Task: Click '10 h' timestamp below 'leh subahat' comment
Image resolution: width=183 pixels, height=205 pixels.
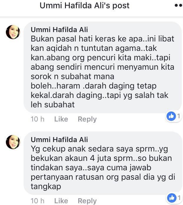Action: click(38, 119)
